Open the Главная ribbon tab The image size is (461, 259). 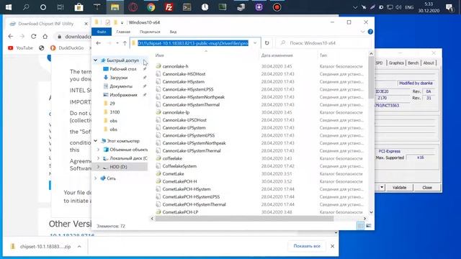coord(123,32)
